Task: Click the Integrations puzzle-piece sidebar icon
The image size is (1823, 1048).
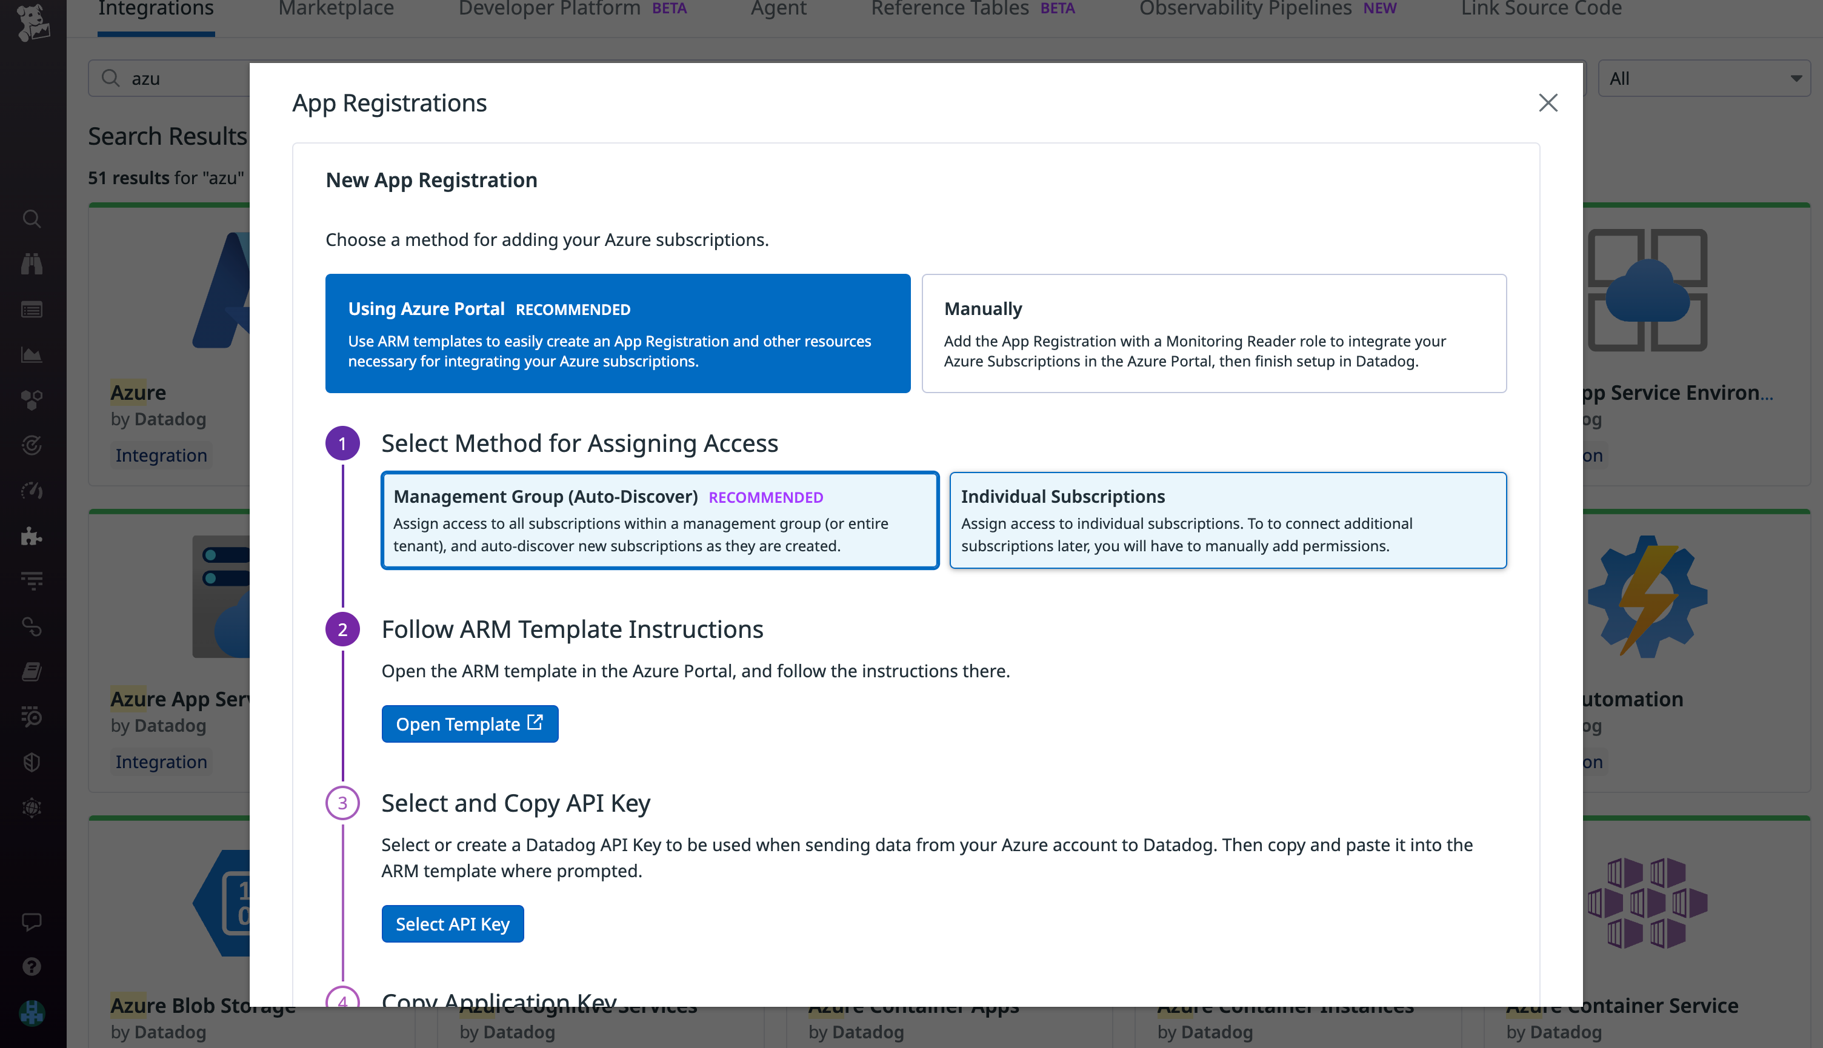Action: click(32, 536)
